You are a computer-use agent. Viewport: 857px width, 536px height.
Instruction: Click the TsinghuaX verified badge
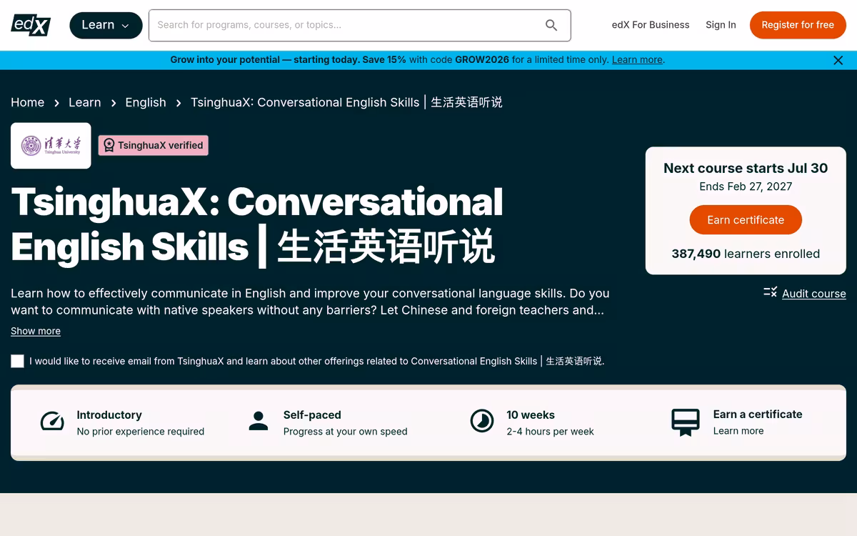pos(154,145)
